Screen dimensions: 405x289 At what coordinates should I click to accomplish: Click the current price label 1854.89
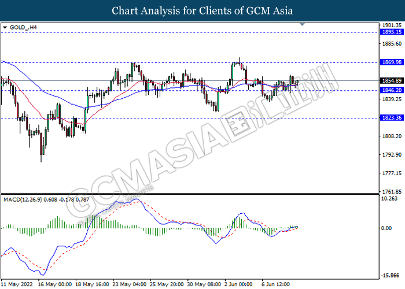click(x=392, y=81)
